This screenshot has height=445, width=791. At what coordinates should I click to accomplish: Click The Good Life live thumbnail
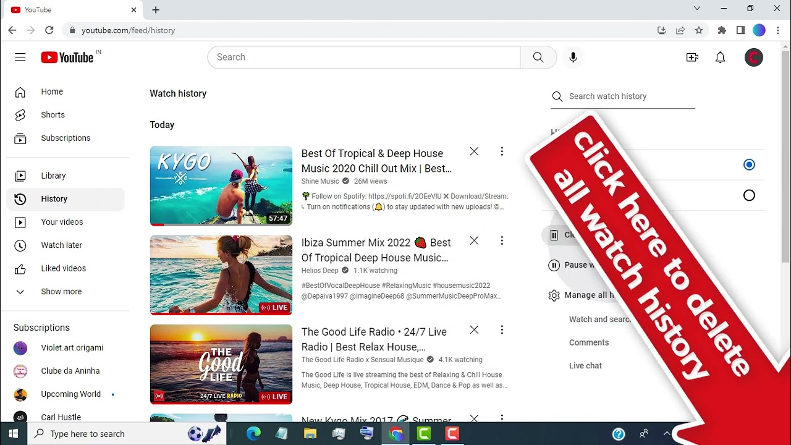tap(221, 365)
